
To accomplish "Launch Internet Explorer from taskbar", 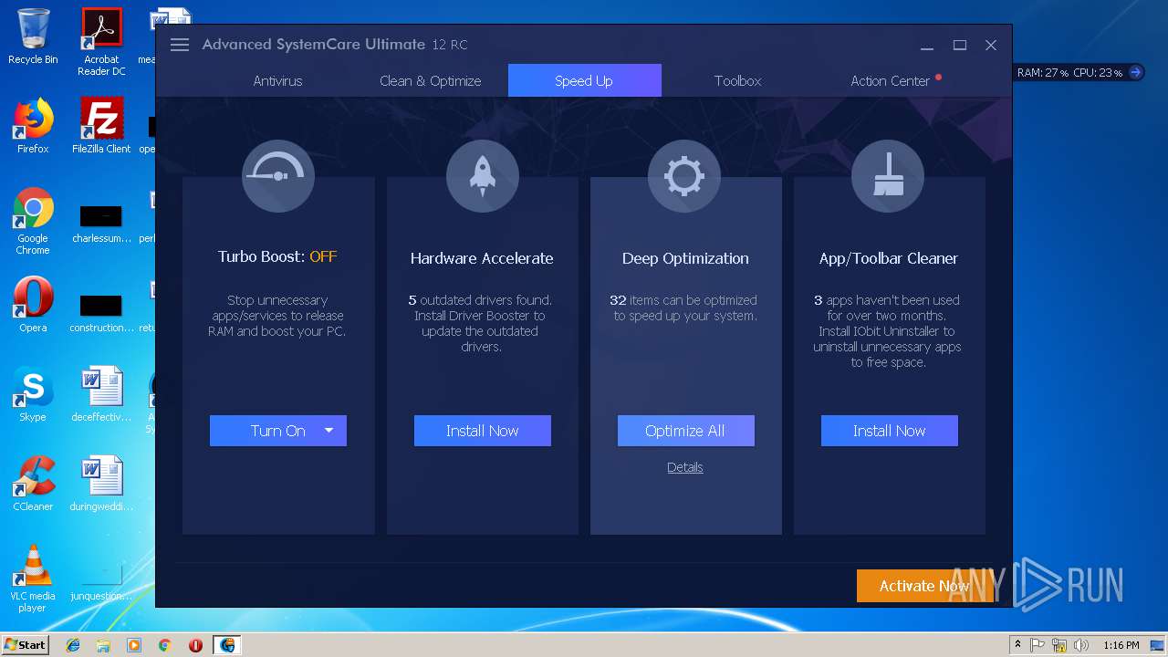I will coord(73,645).
